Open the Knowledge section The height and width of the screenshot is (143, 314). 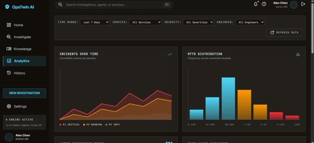pyautogui.click(x=25, y=49)
